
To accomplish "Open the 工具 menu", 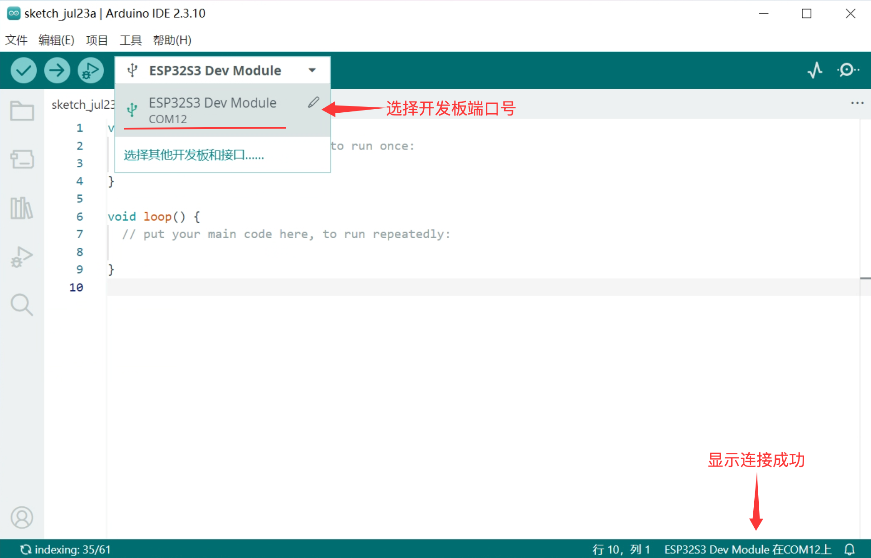I will click(x=130, y=40).
